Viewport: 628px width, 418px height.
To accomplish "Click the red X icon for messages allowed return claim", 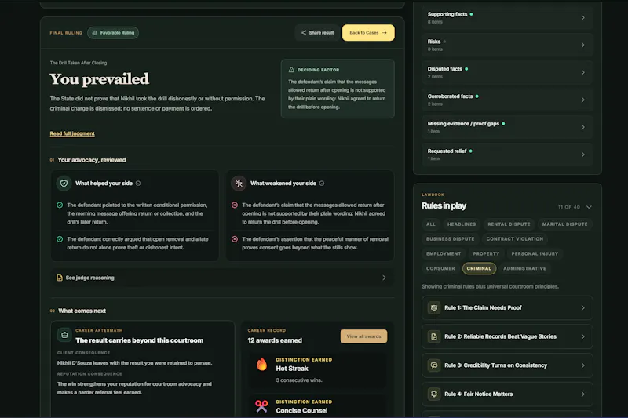I will [235, 205].
